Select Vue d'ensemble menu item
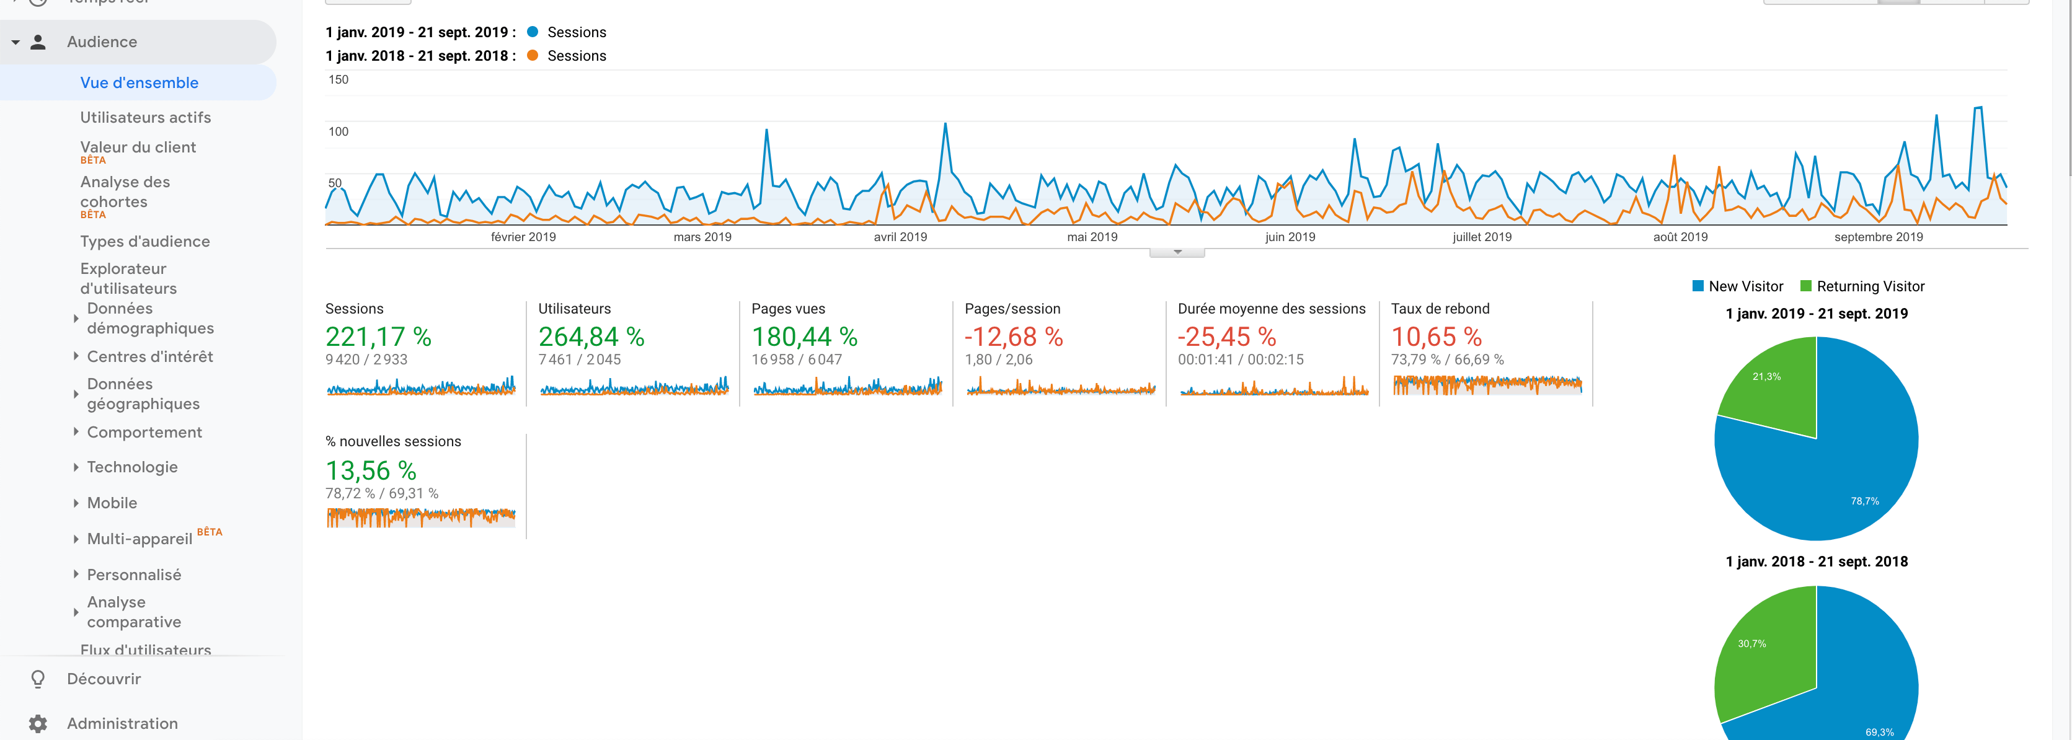 click(x=139, y=83)
